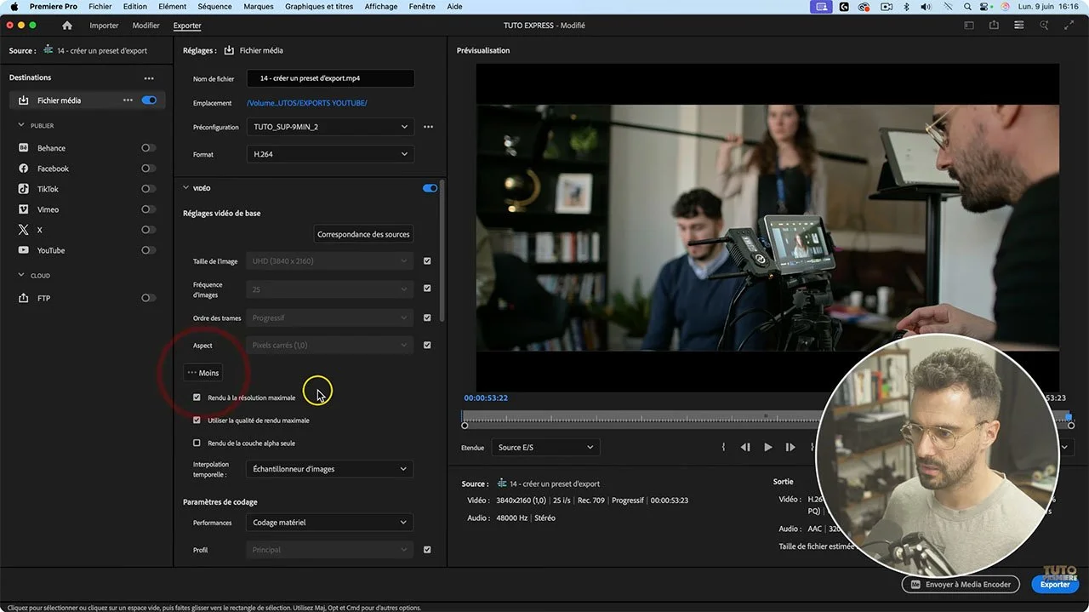Collapse the PUBLIER group
This screenshot has height=612, width=1089.
(22, 125)
